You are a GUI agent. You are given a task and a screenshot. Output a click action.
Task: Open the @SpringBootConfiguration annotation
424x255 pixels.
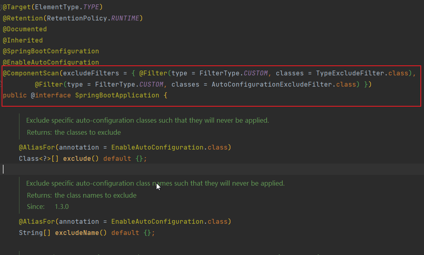pos(51,51)
